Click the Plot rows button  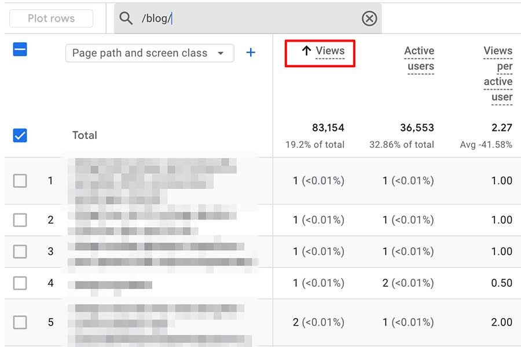(50, 18)
